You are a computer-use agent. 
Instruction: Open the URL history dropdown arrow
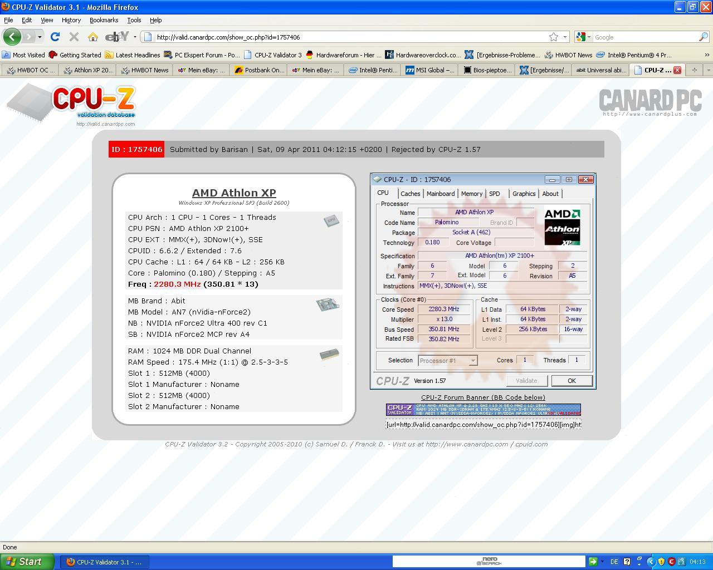coord(565,37)
